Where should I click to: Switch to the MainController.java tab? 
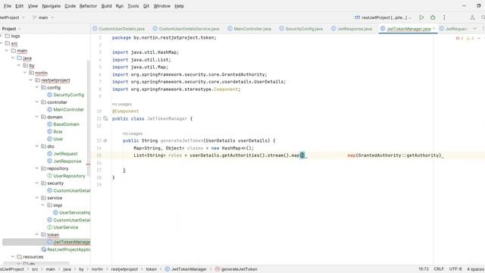(249, 29)
